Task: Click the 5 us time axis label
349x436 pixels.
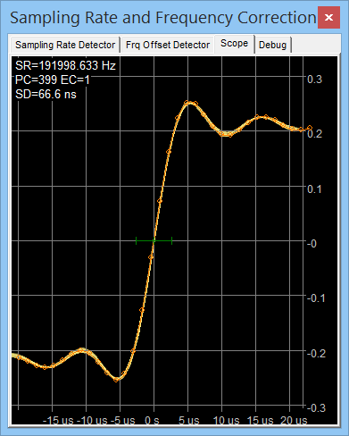Action: click(x=189, y=420)
